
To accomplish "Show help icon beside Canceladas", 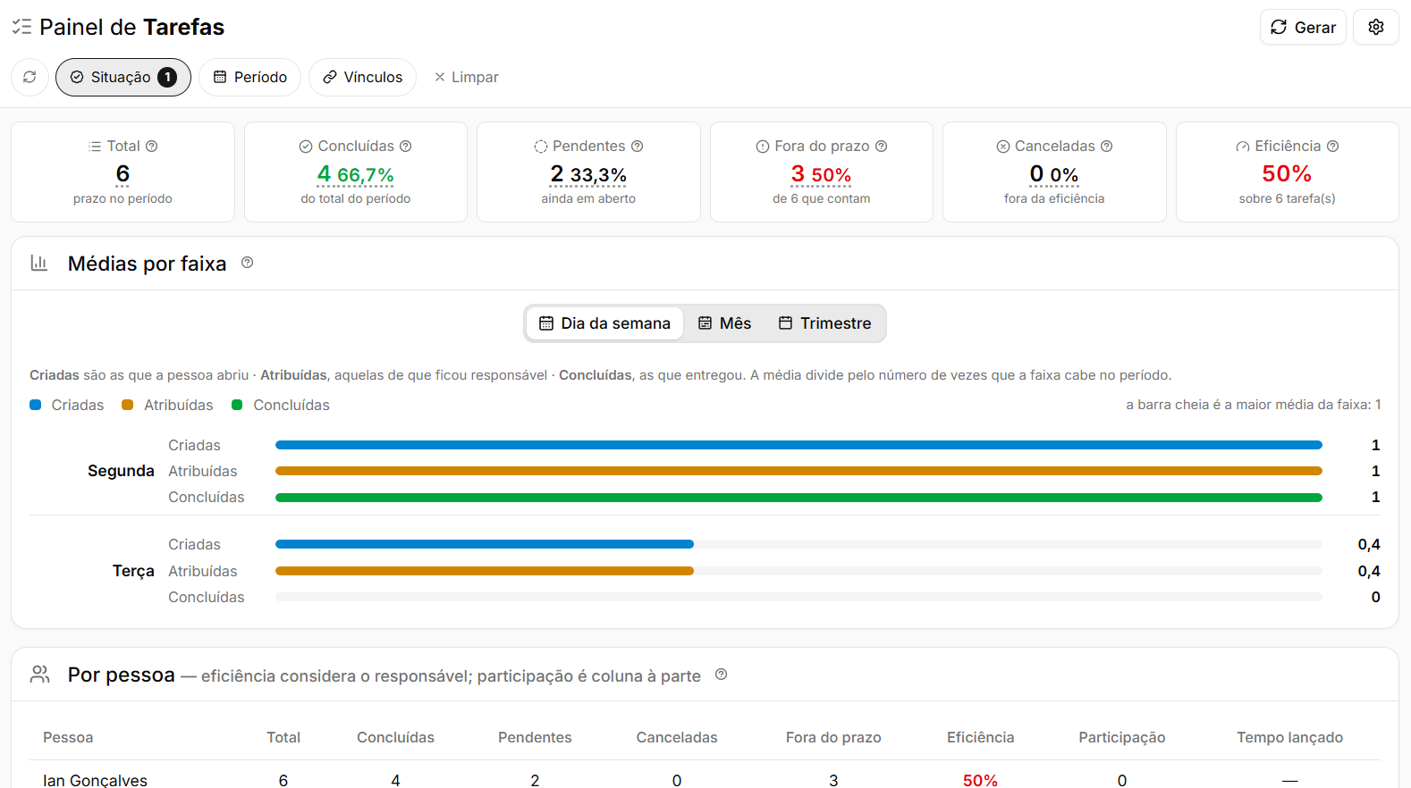I will point(1107,147).
